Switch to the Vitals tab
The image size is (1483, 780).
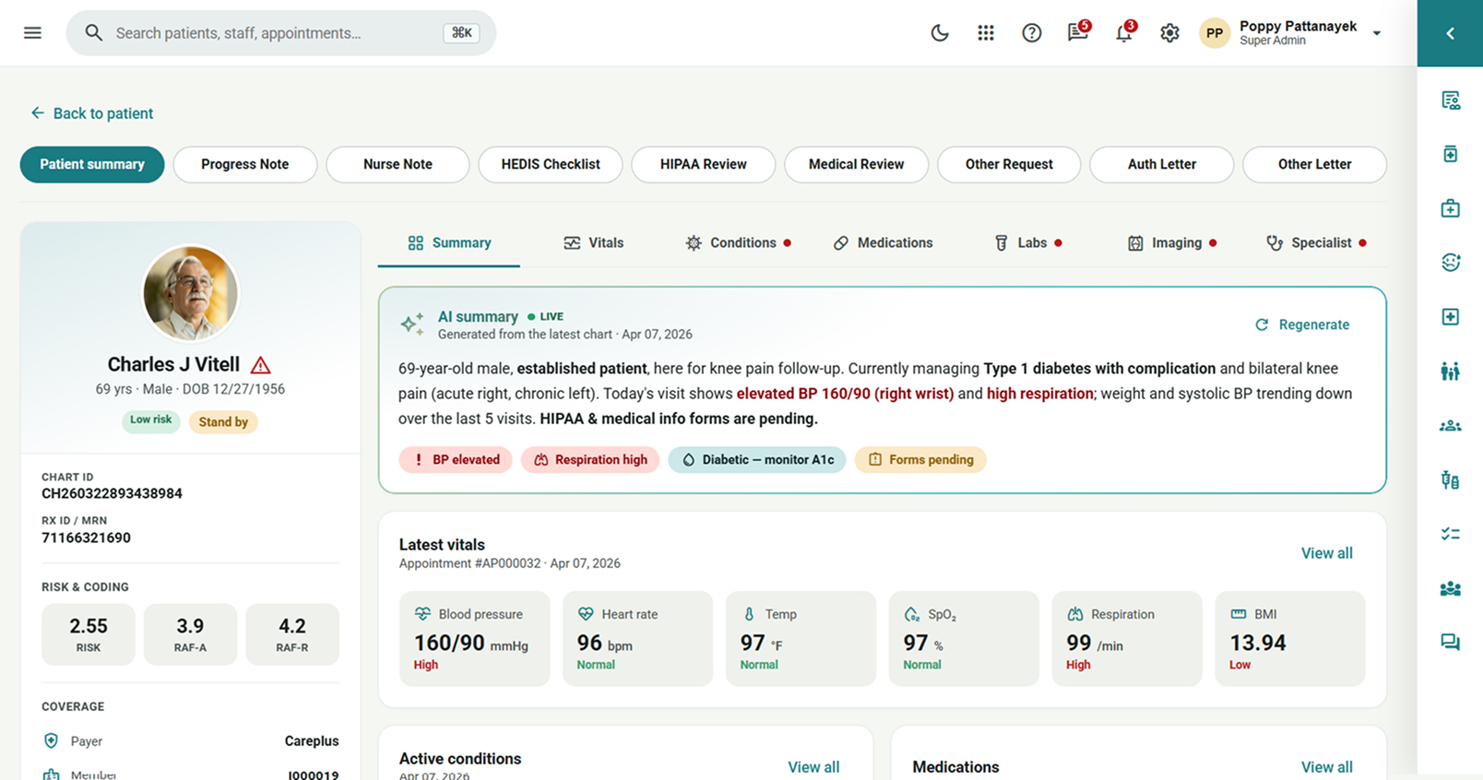[594, 242]
